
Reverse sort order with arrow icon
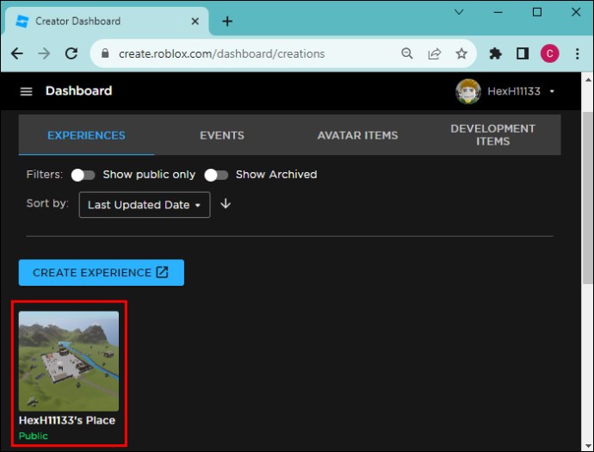pos(226,204)
